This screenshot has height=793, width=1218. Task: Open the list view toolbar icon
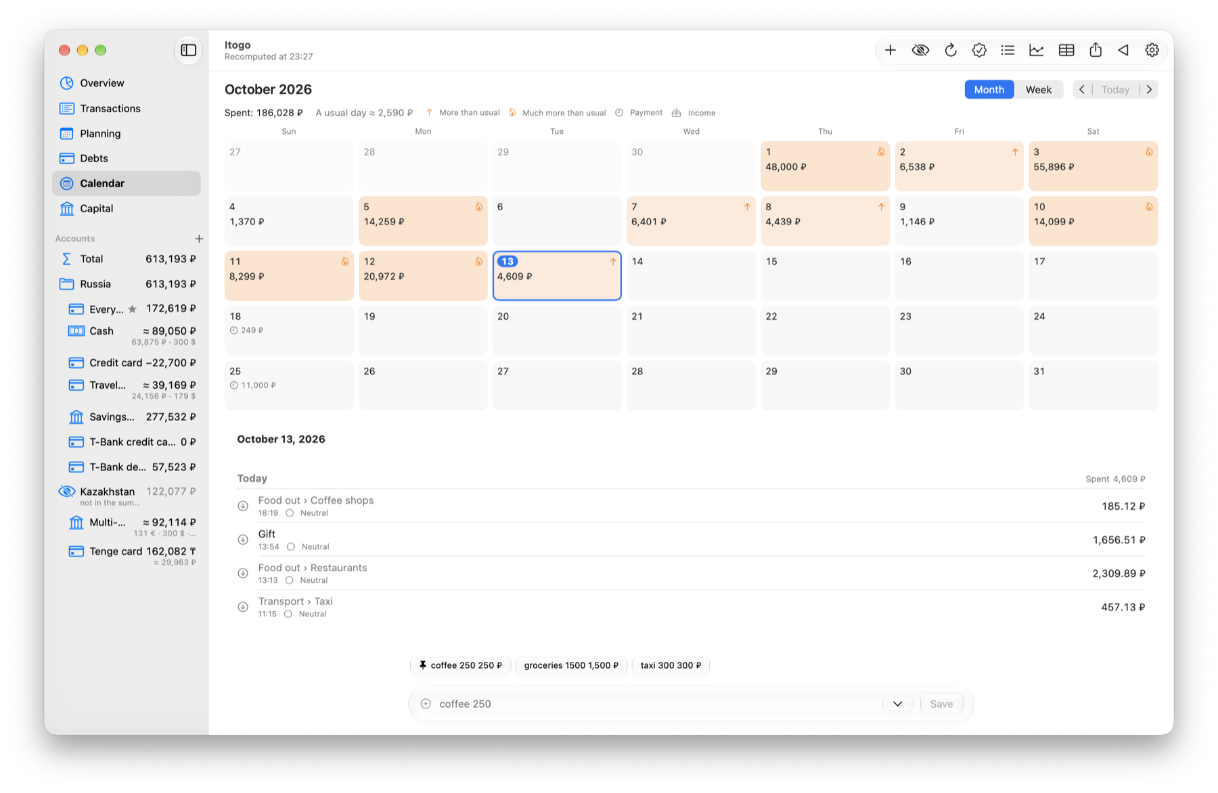tap(1008, 50)
